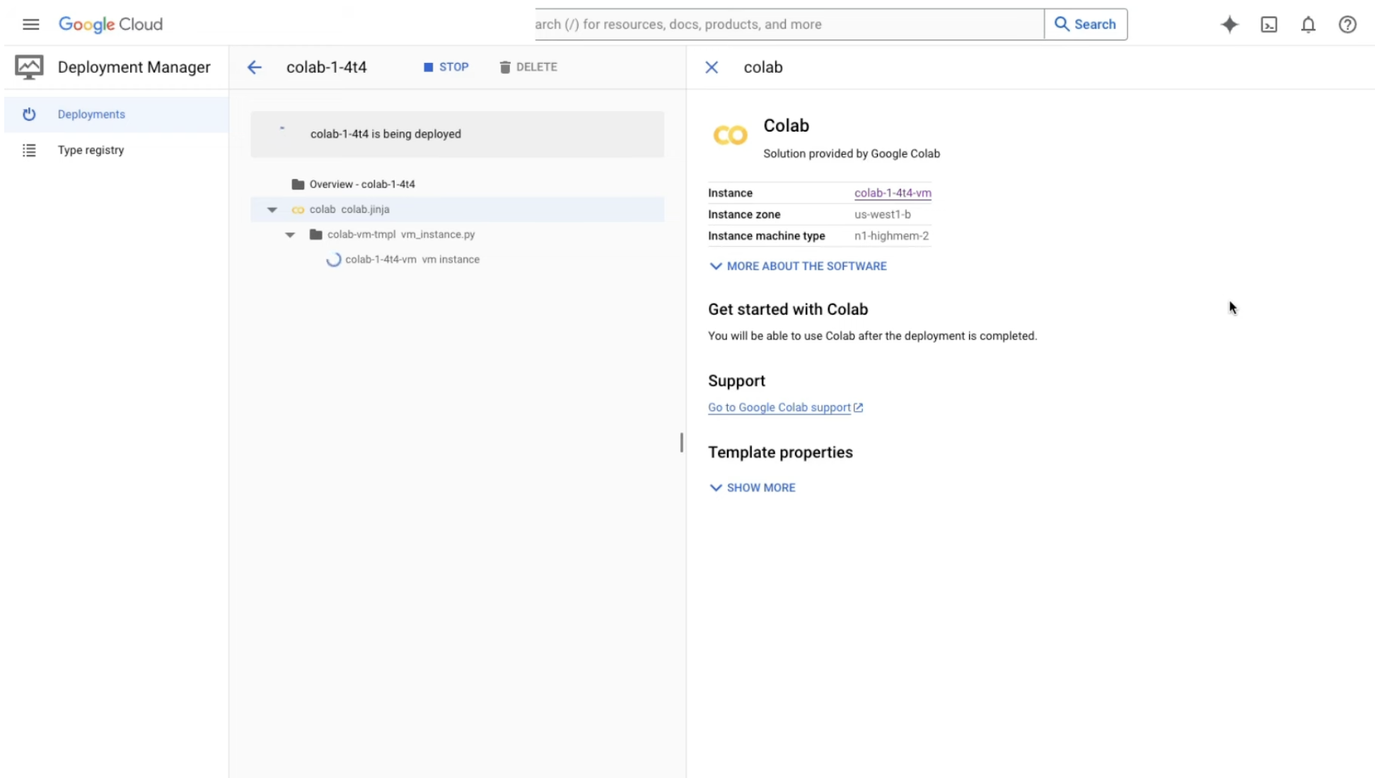
Task: Close the colab details panel
Action: pos(712,67)
